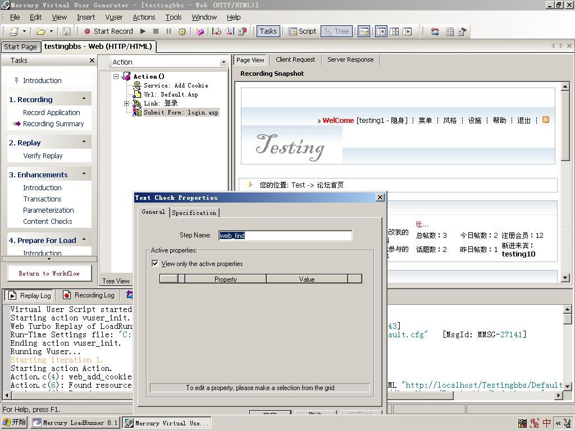
Task: Open the Record Application task link
Action: tap(51, 112)
